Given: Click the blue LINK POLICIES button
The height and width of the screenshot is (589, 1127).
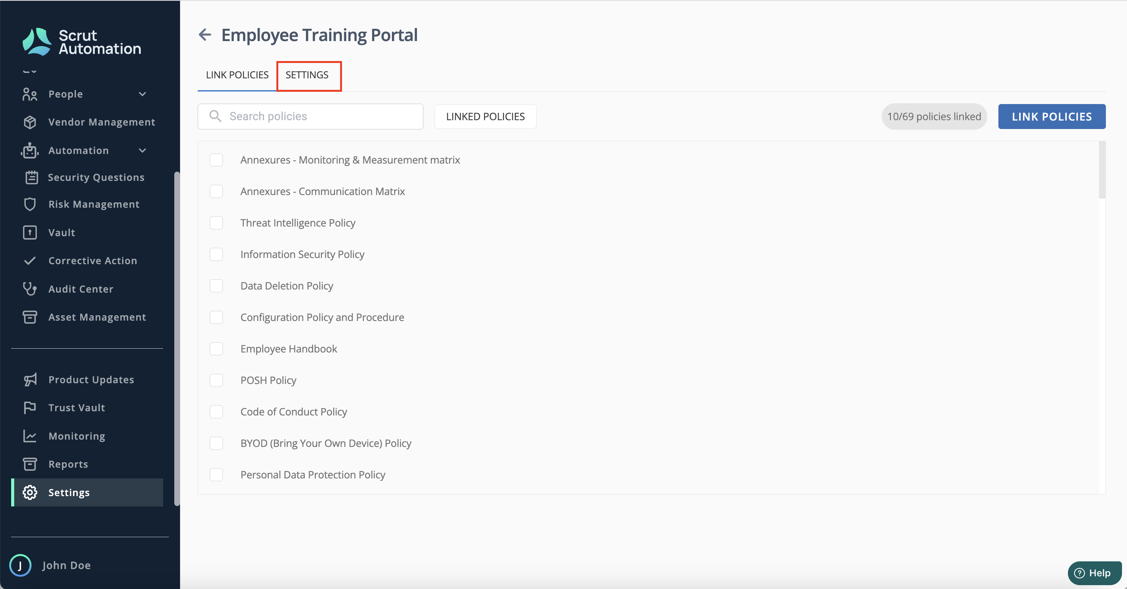Looking at the screenshot, I should 1052,116.
